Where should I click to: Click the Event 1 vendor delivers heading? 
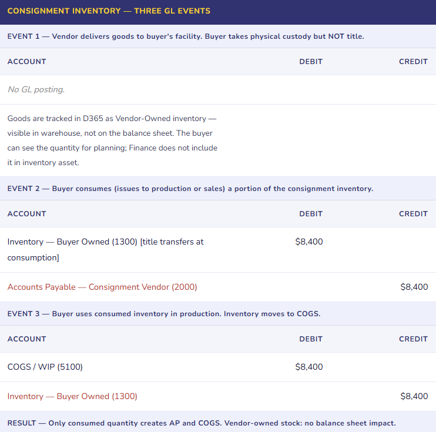186,36
